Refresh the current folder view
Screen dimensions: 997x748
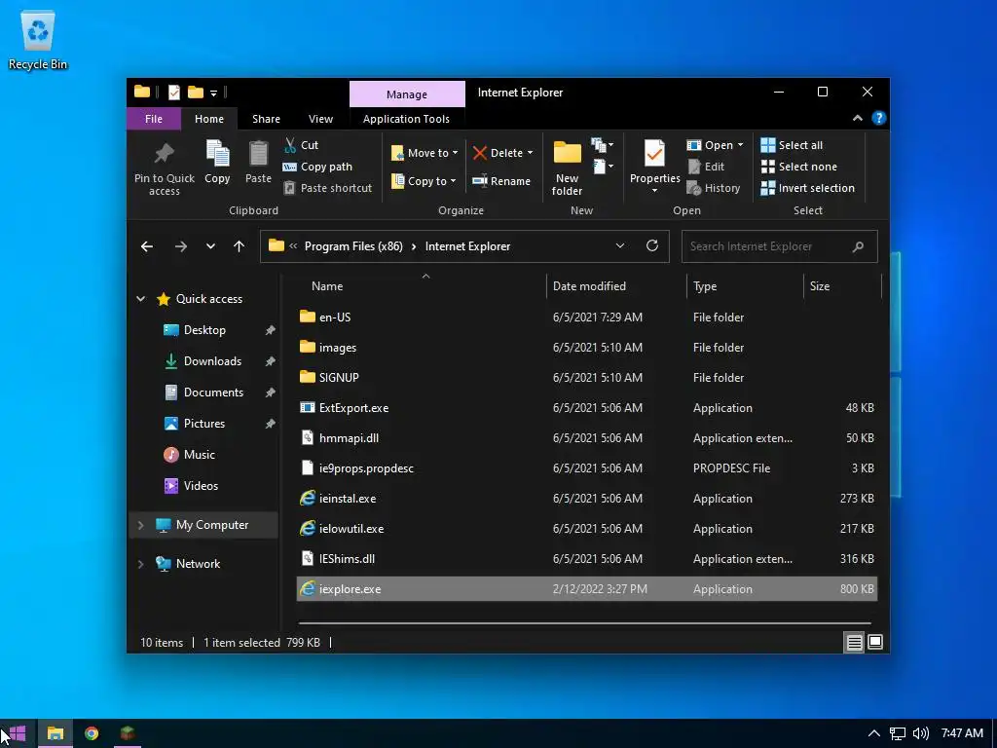point(652,245)
